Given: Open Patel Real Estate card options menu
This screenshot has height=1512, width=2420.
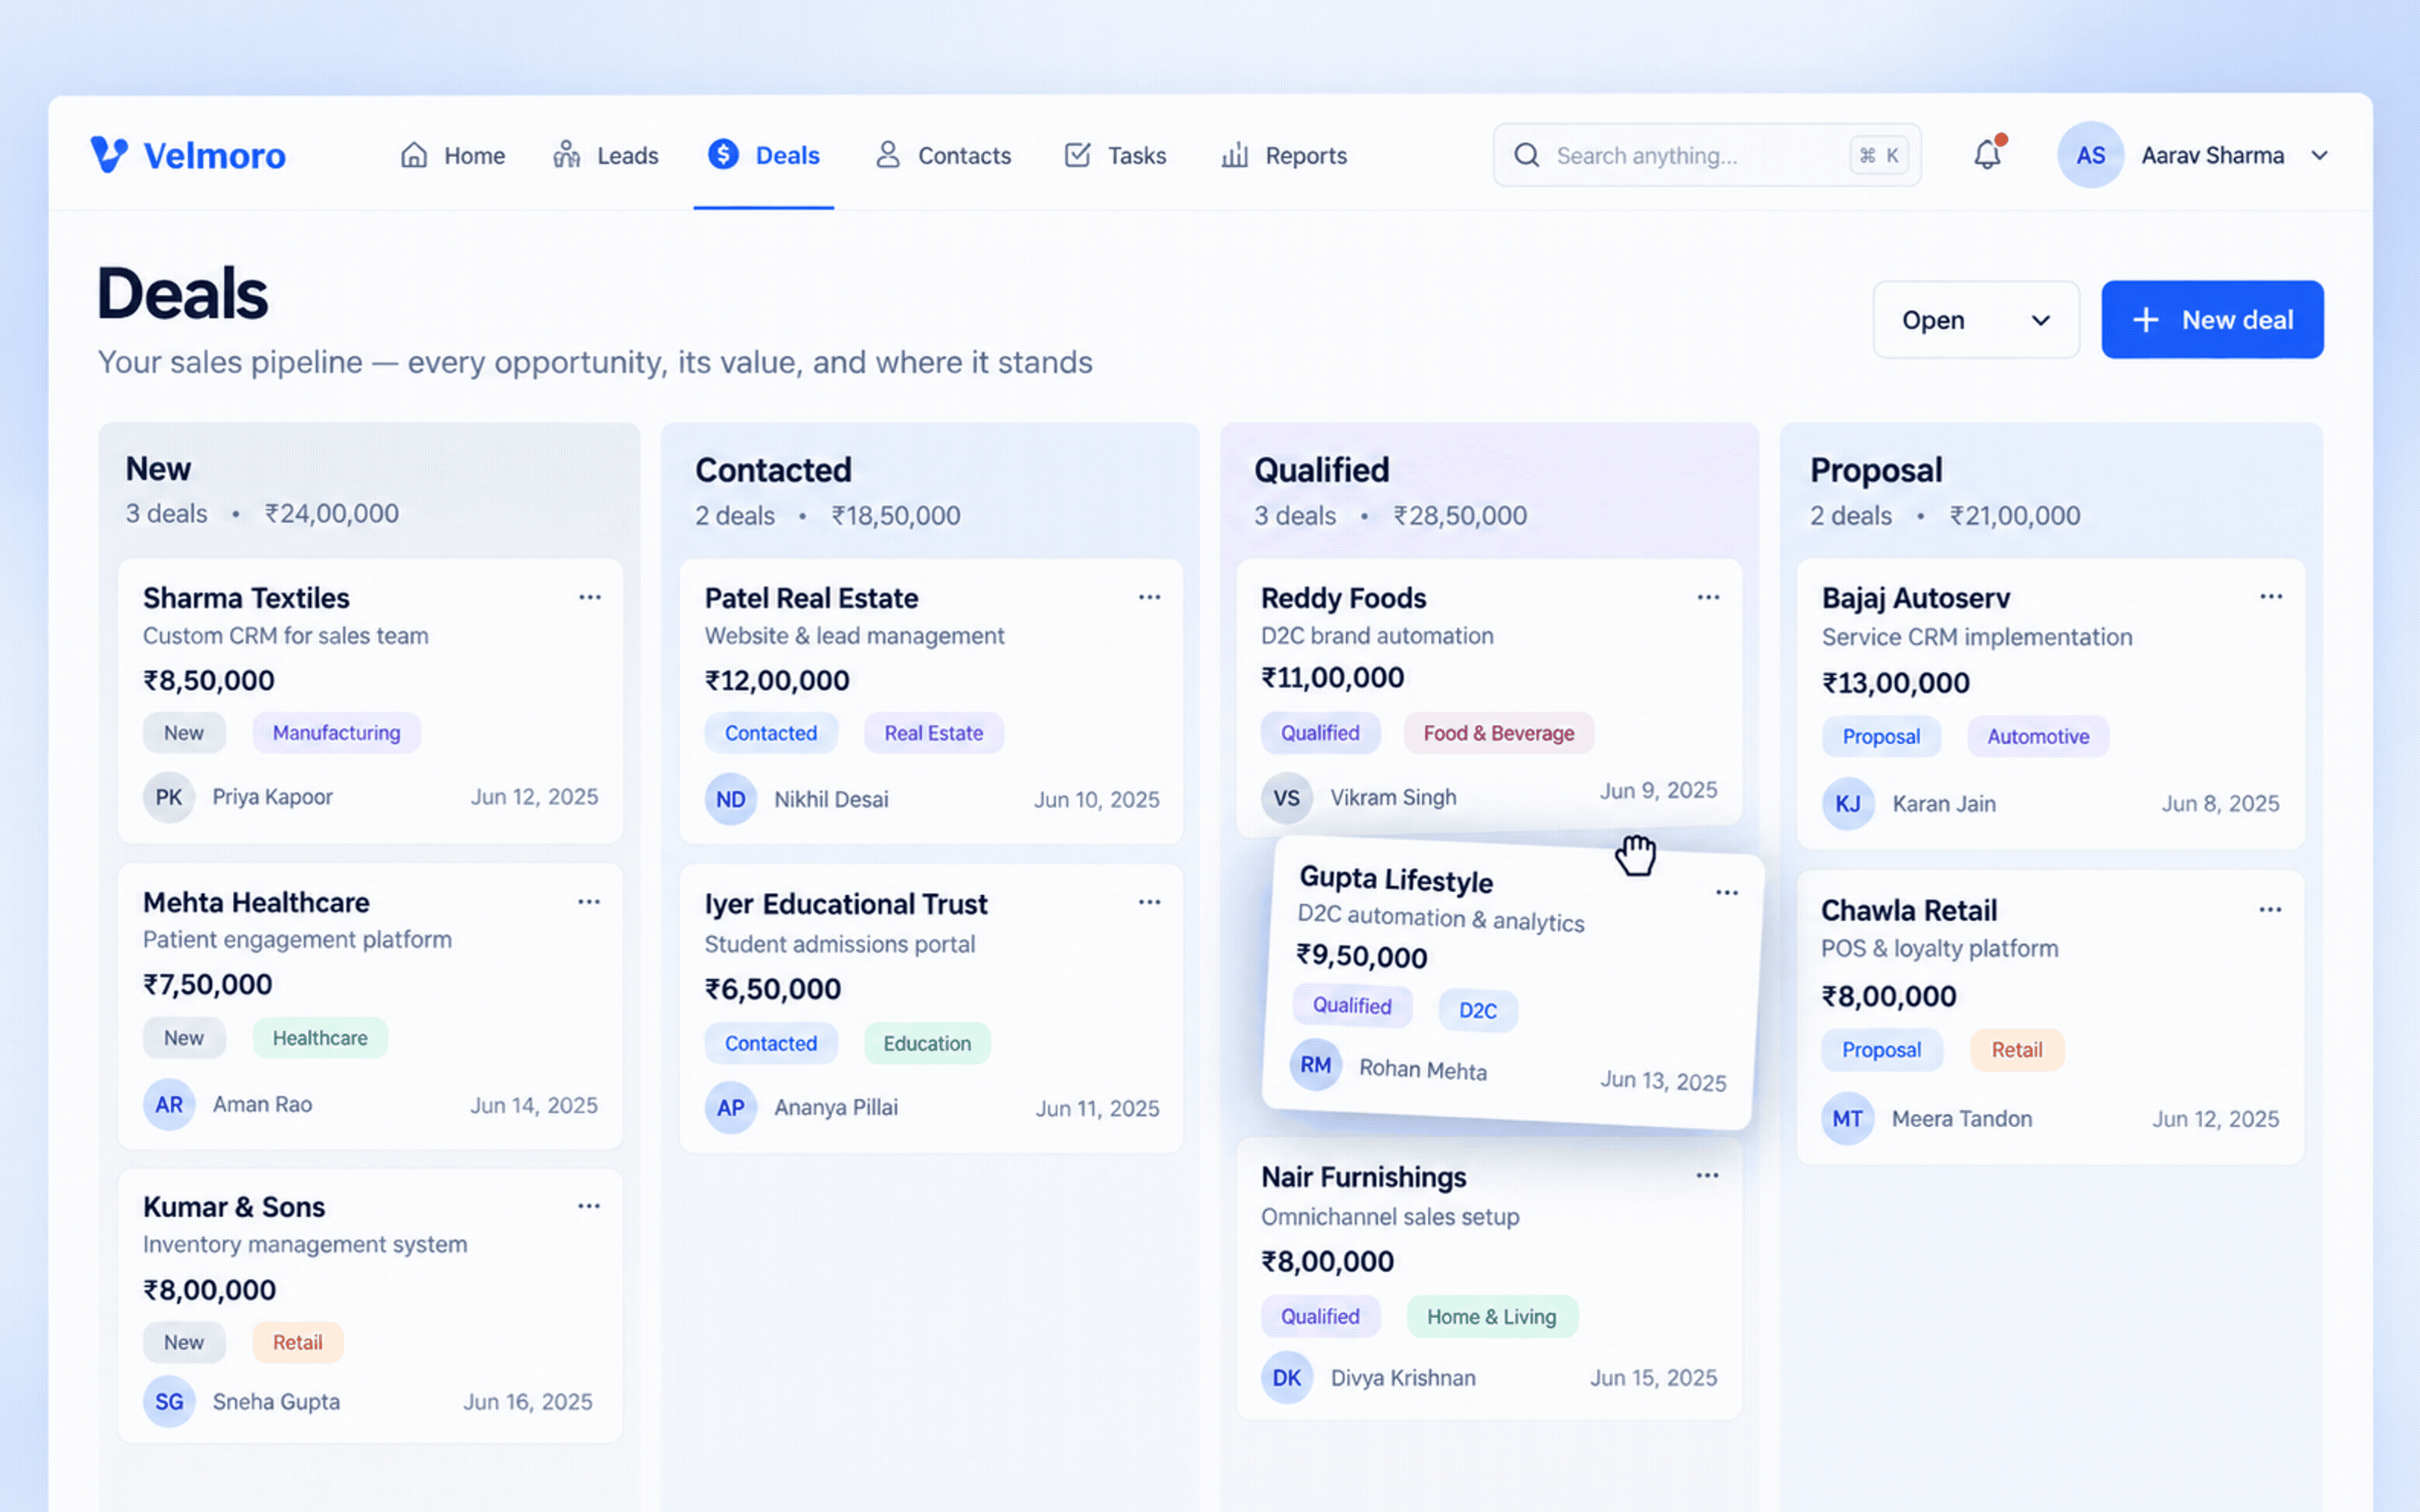Looking at the screenshot, I should point(1150,597).
